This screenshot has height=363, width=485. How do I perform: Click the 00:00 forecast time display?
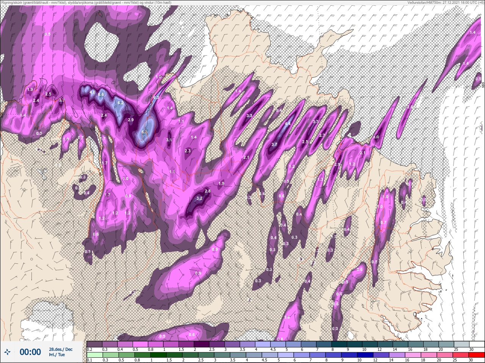[30, 352]
